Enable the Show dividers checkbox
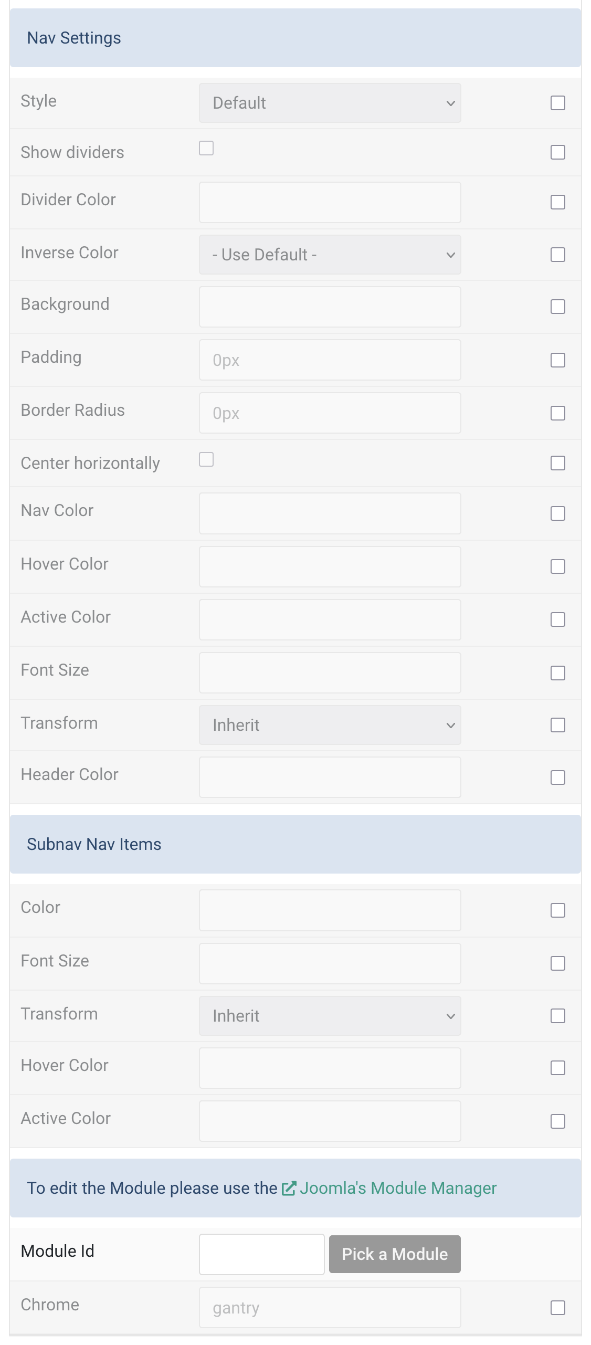This screenshot has width=591, height=1345. [206, 148]
